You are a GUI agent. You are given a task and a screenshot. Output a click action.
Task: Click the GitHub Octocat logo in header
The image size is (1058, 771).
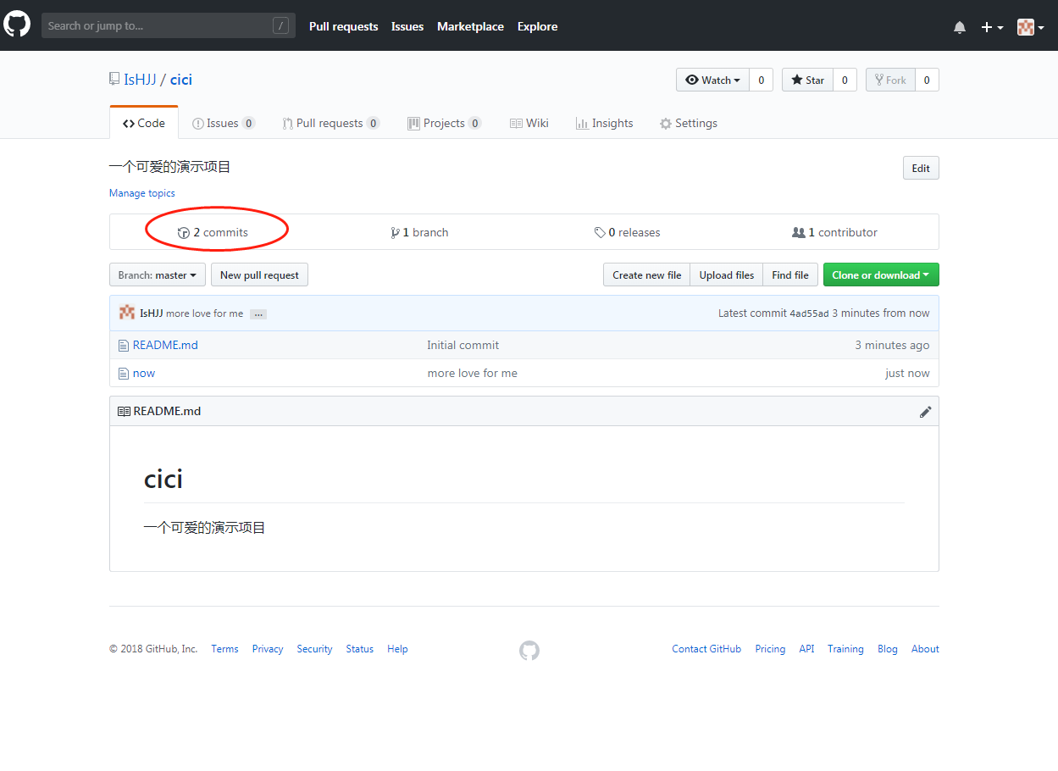point(17,25)
